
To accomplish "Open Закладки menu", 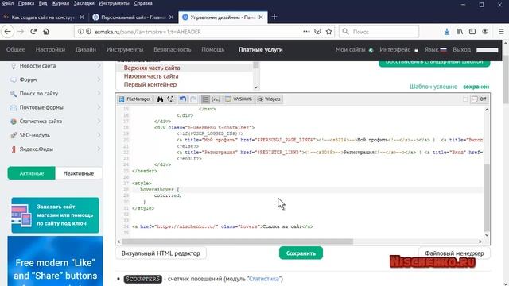I will (84, 3).
